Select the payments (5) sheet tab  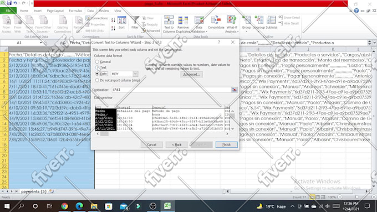(x=34, y=192)
